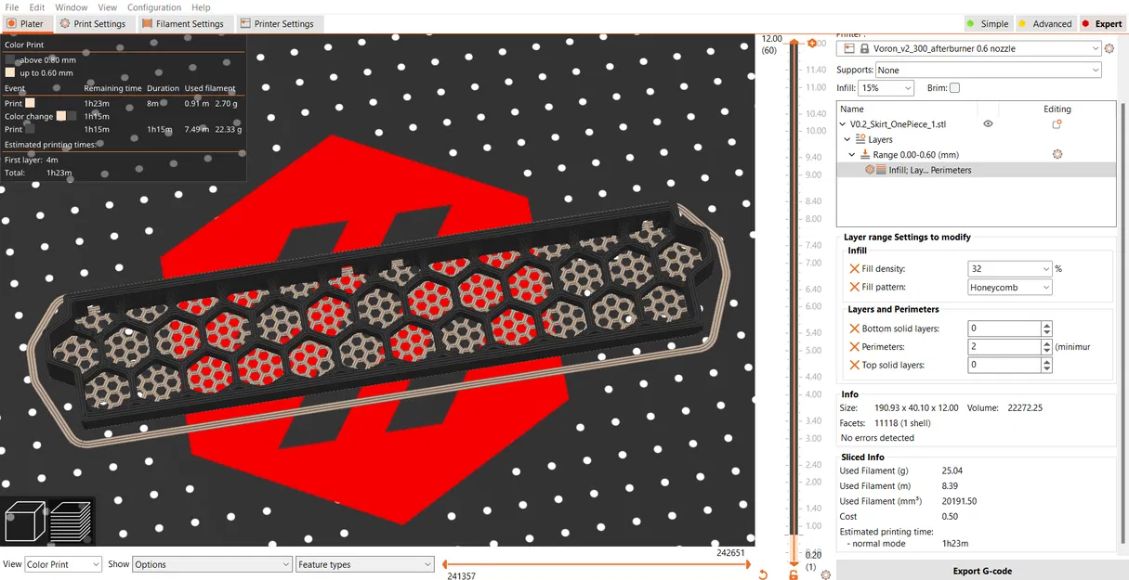
Task: Click the gear icon on Range 0.00-0.60 row
Action: click(1057, 154)
